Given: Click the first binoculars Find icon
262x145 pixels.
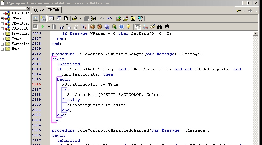Looking at the screenshot, I should coord(160,27).
